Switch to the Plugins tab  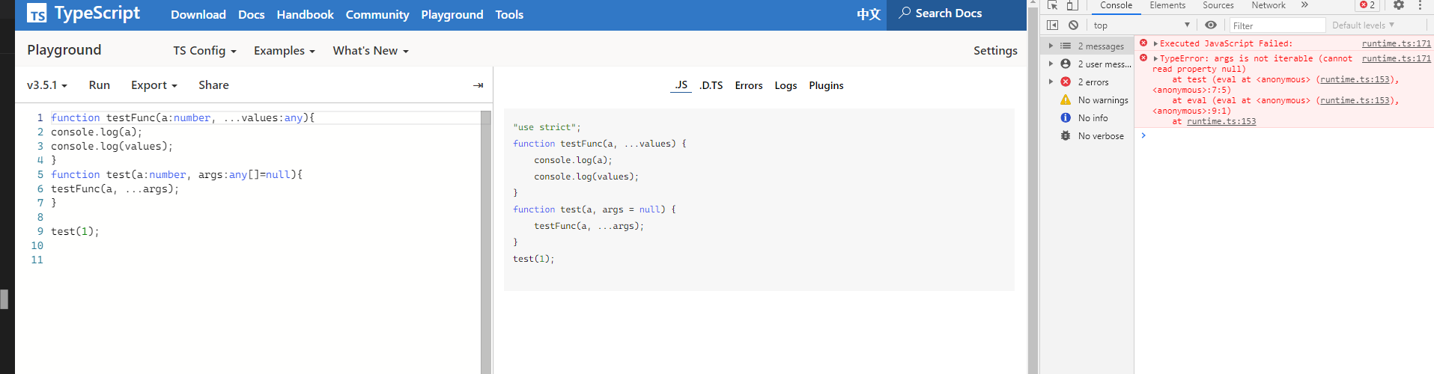[826, 85]
